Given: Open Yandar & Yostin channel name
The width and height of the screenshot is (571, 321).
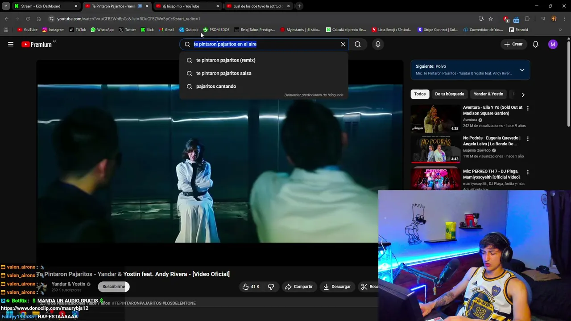Looking at the screenshot, I should [x=68, y=284].
